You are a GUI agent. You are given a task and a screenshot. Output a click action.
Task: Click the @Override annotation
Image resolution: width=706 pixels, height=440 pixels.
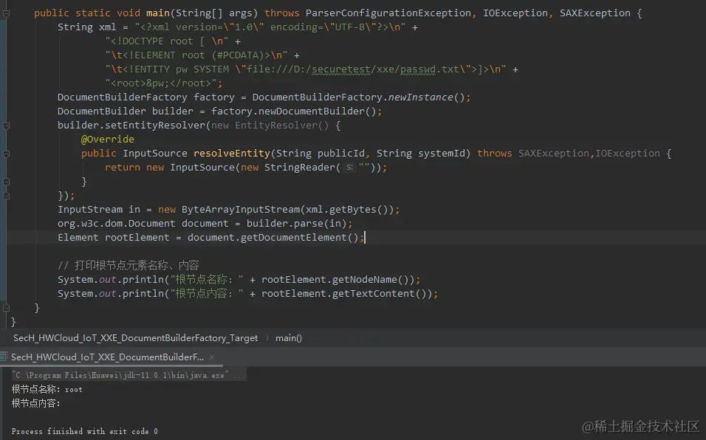(108, 140)
